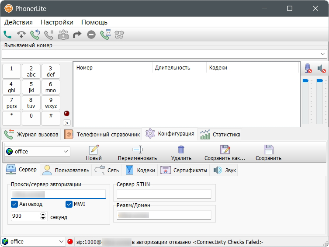Viewport: 329px width, 247px height.
Task: Open the Настройки menu
Action: point(57,22)
